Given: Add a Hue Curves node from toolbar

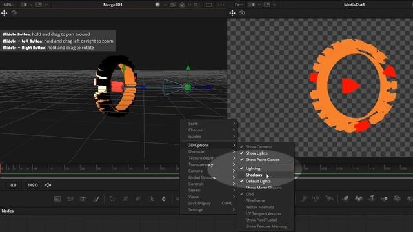Looking at the screenshot, I should coord(138,199).
